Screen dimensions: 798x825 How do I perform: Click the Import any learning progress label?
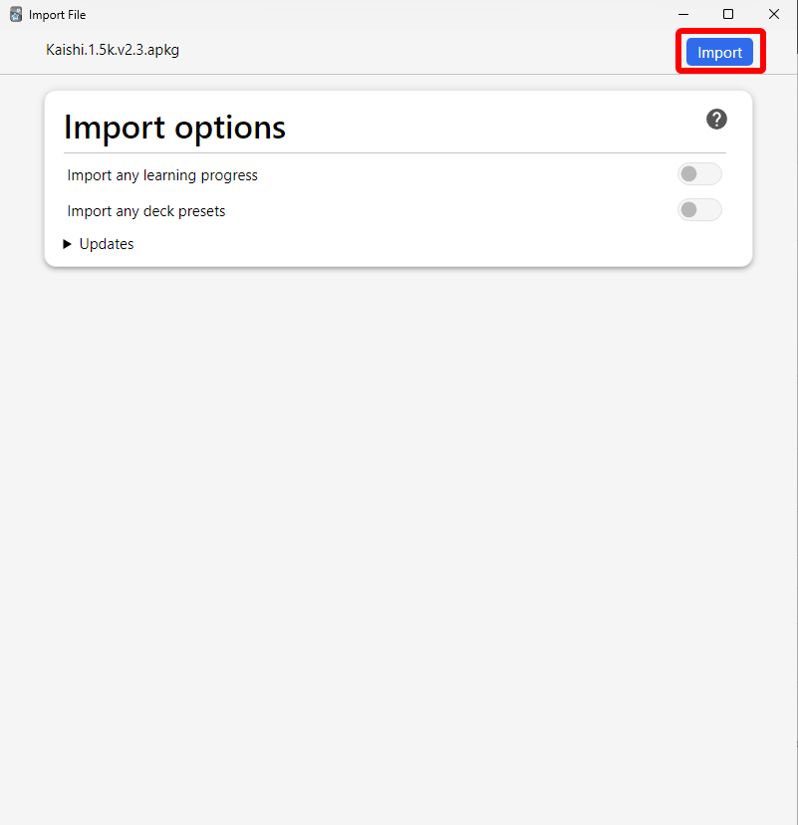162,175
